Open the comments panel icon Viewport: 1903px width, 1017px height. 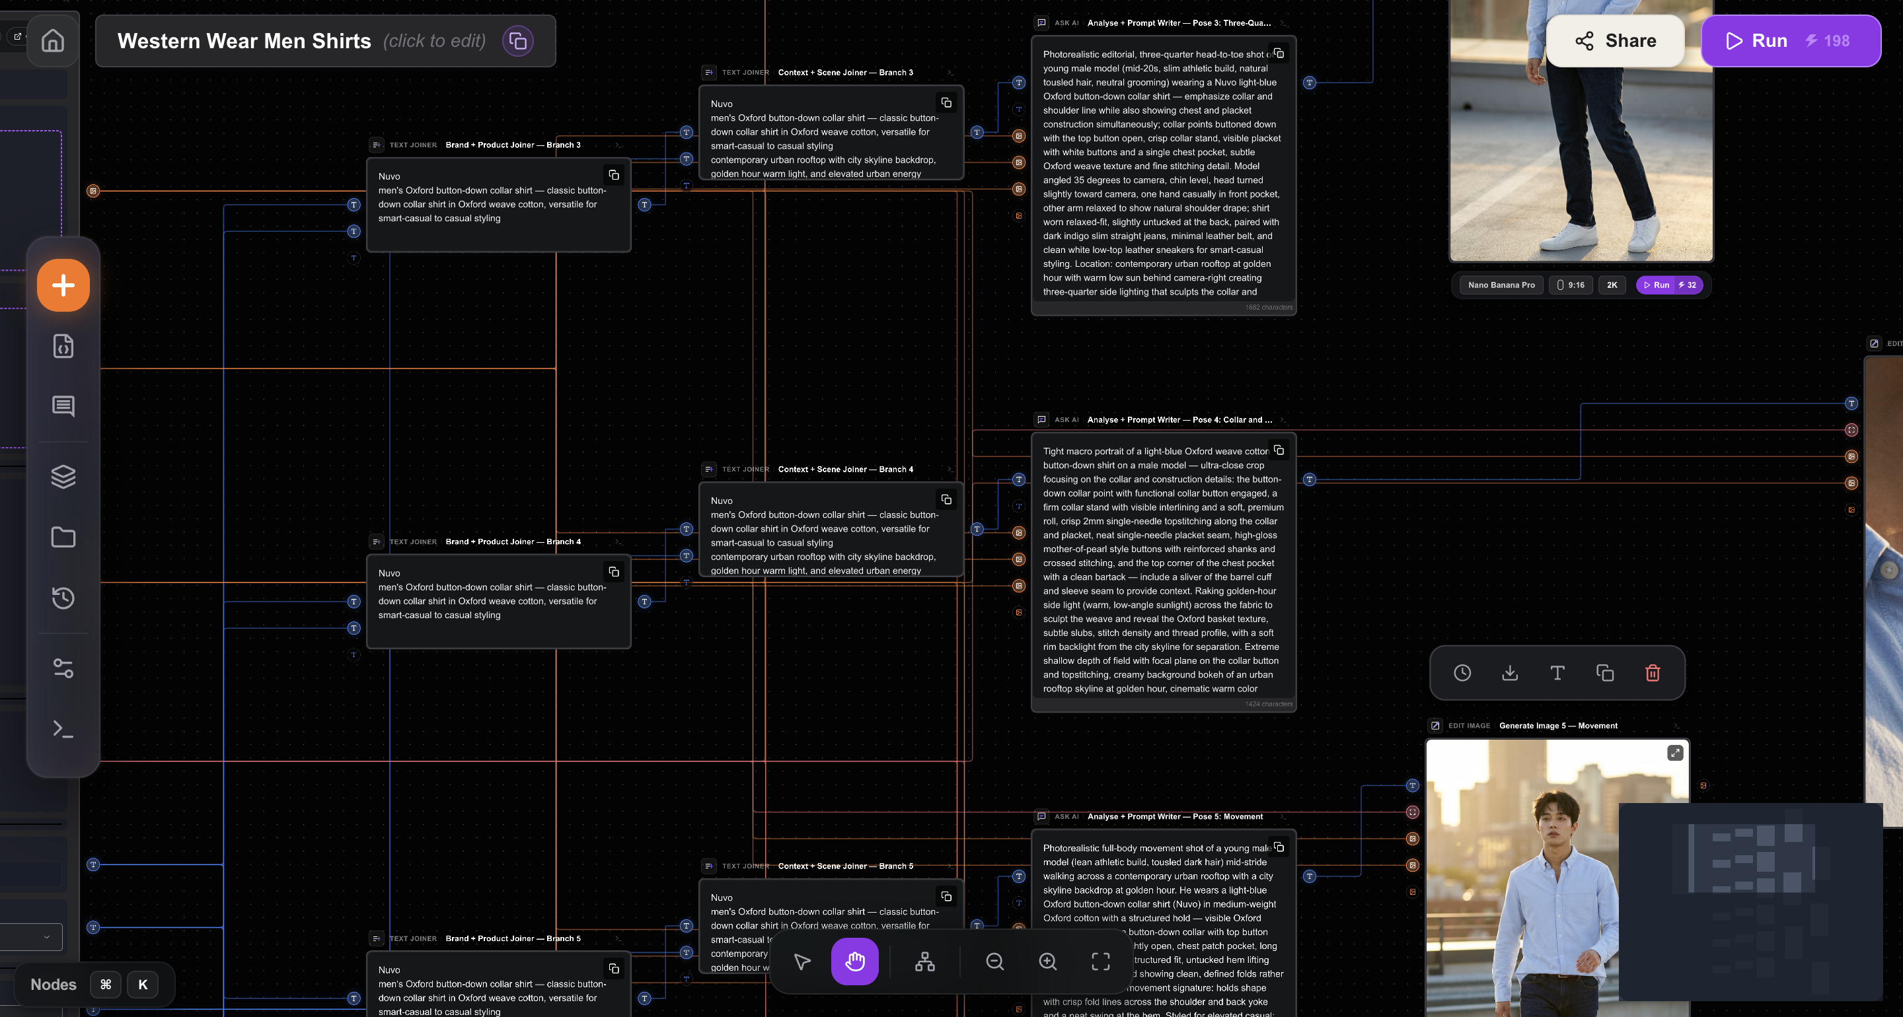(63, 405)
